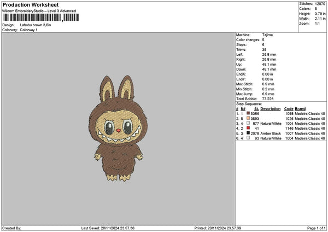Click the Labubu embroidery design preview
The height and width of the screenshot is (232, 328).
118,129
